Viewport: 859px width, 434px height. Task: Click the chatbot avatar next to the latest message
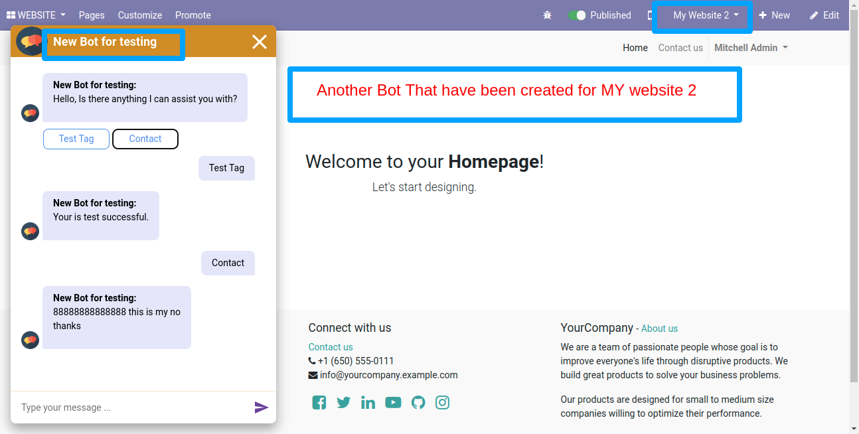coord(30,340)
